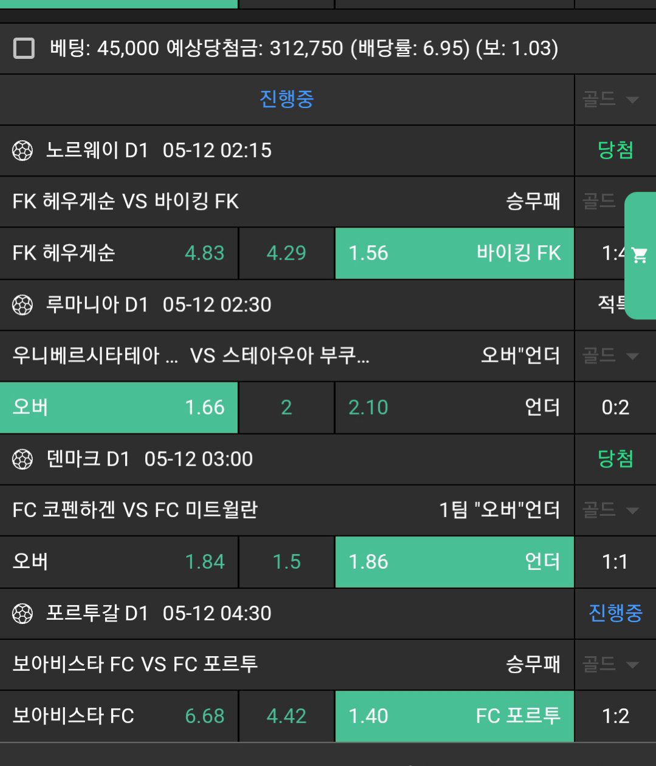Click the soccer ball icon for 덴마크 D1

click(x=22, y=459)
